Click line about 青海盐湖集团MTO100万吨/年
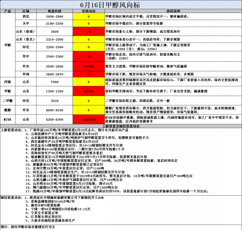 (x=50, y=201)
